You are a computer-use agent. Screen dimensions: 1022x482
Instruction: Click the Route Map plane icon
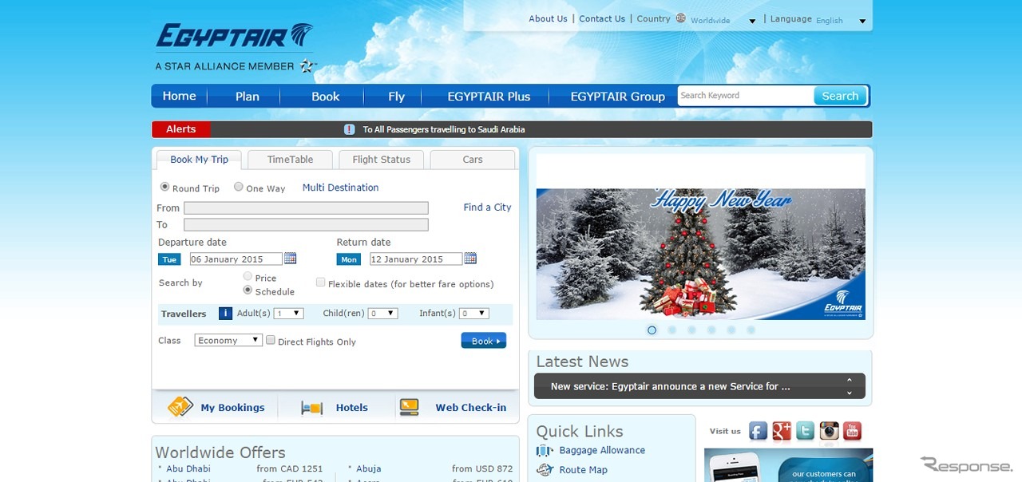point(545,470)
